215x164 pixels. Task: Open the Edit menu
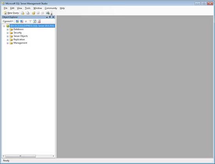pos(12,8)
